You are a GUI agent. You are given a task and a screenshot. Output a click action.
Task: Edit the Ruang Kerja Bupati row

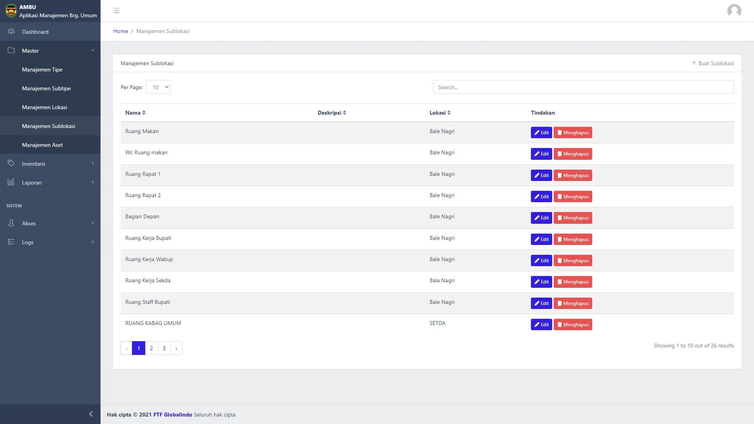point(541,239)
